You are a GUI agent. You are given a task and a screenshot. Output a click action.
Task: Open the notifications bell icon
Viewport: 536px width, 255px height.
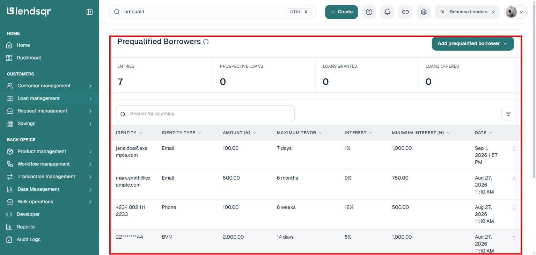[387, 12]
